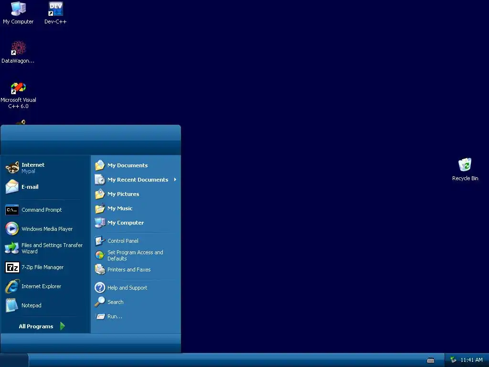Open Set Program Access and Defaults icon

100,255
